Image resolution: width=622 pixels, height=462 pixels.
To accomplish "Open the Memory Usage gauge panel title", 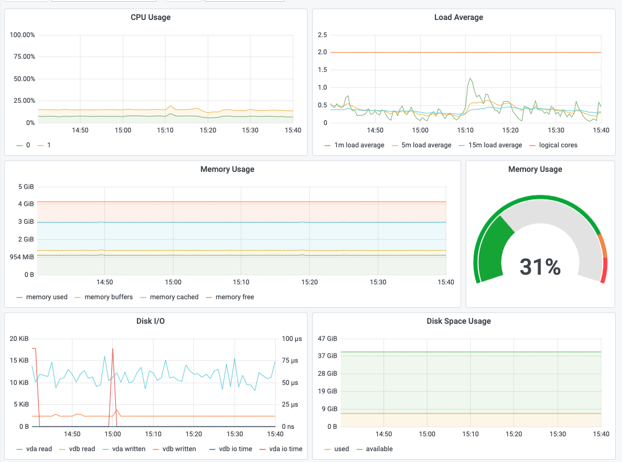I will click(535, 170).
